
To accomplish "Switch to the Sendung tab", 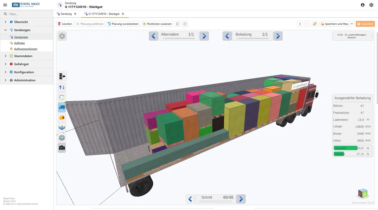I will [66, 14].
